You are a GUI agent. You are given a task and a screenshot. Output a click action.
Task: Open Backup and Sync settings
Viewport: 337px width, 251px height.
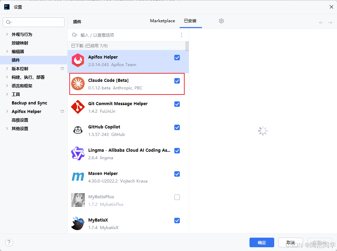[x=30, y=103]
